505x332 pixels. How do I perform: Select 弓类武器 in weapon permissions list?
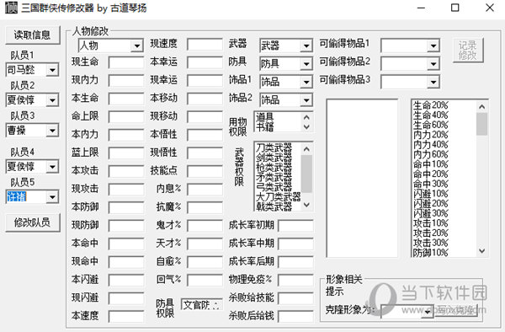click(274, 187)
